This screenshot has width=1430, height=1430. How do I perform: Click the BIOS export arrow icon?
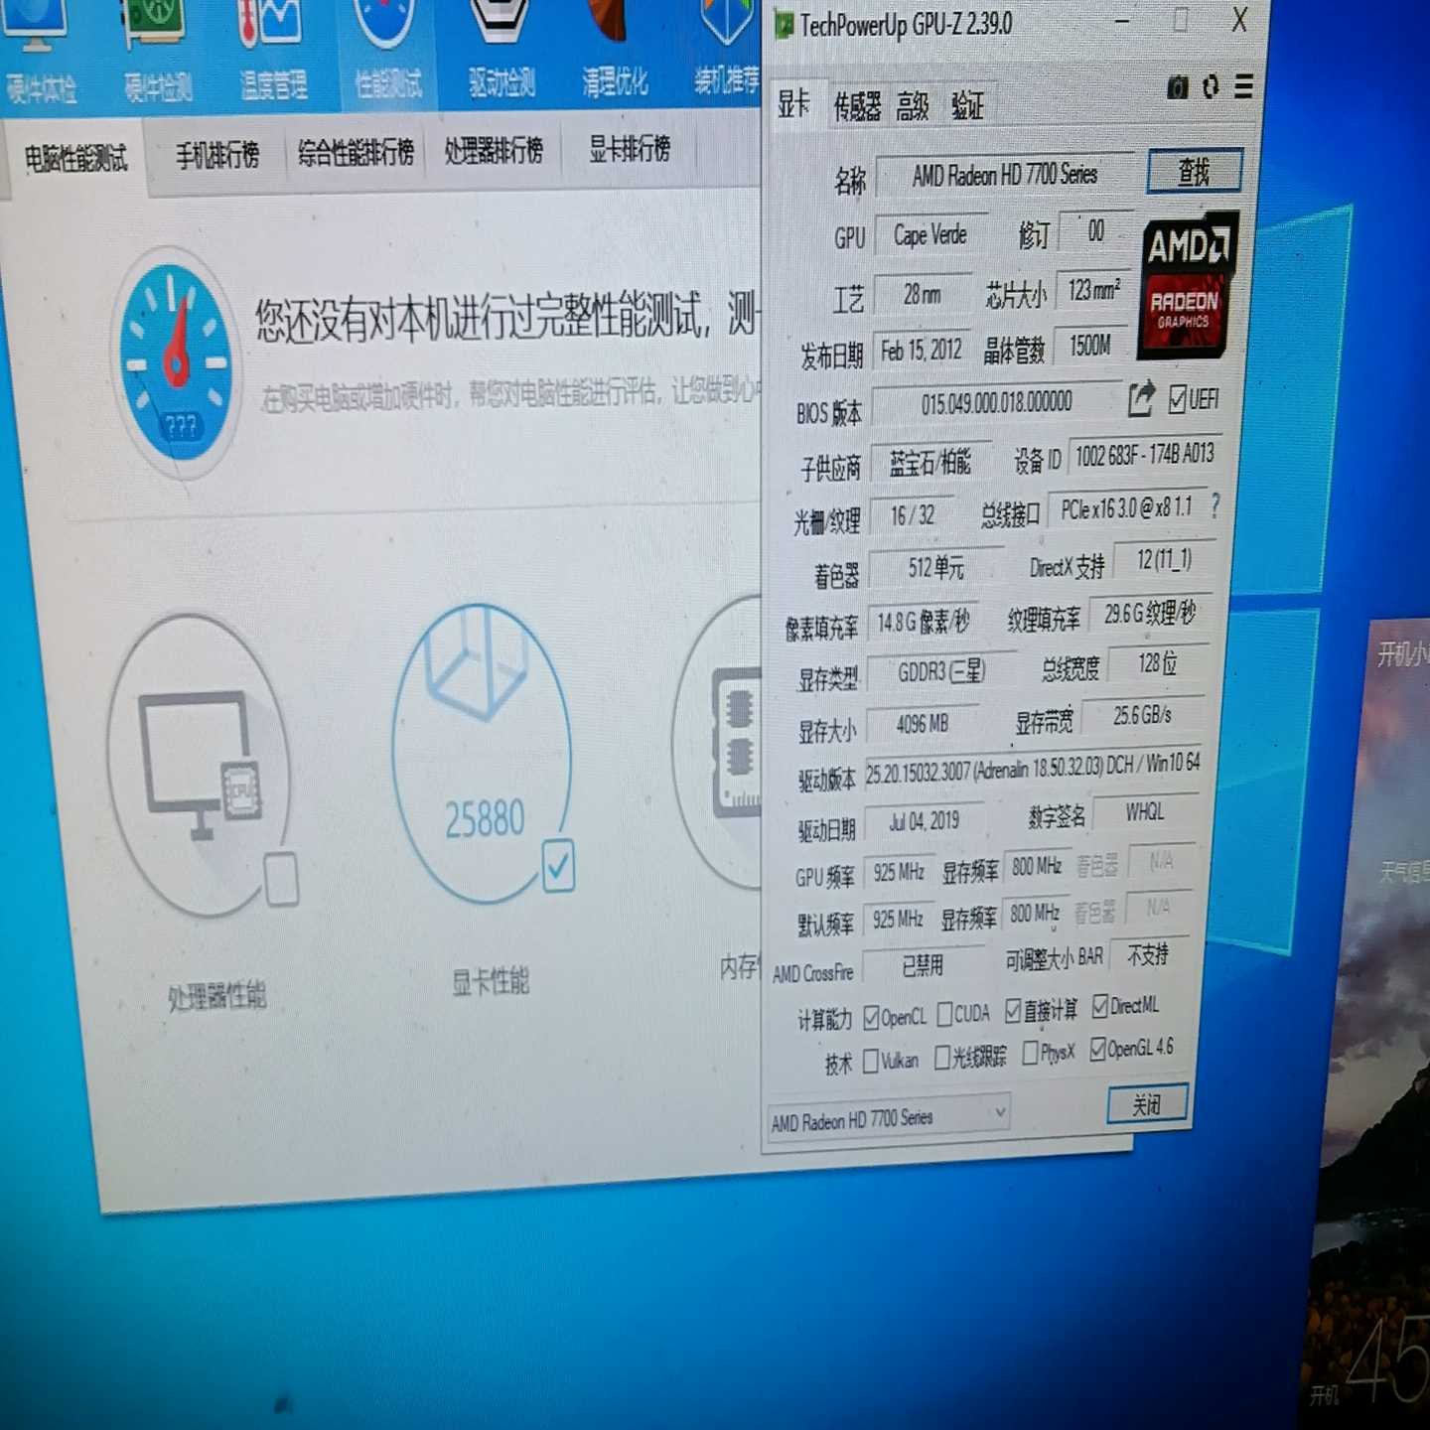click(x=1142, y=399)
